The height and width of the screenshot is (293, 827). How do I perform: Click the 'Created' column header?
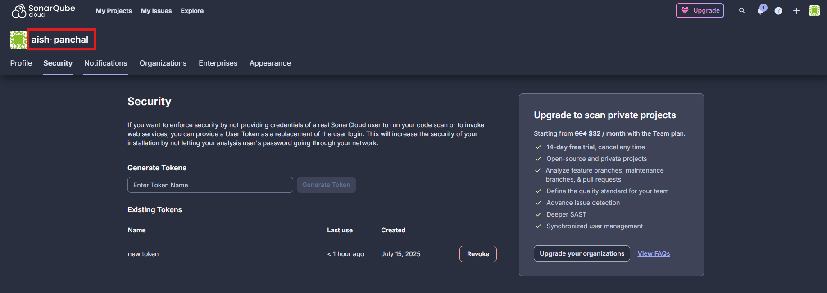[x=393, y=230]
